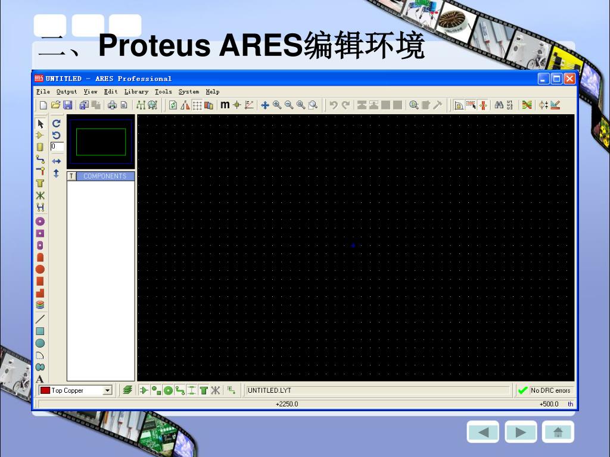Image resolution: width=610 pixels, height=457 pixels.
Task: Select the Component placement mode tool
Action: [x=40, y=135]
